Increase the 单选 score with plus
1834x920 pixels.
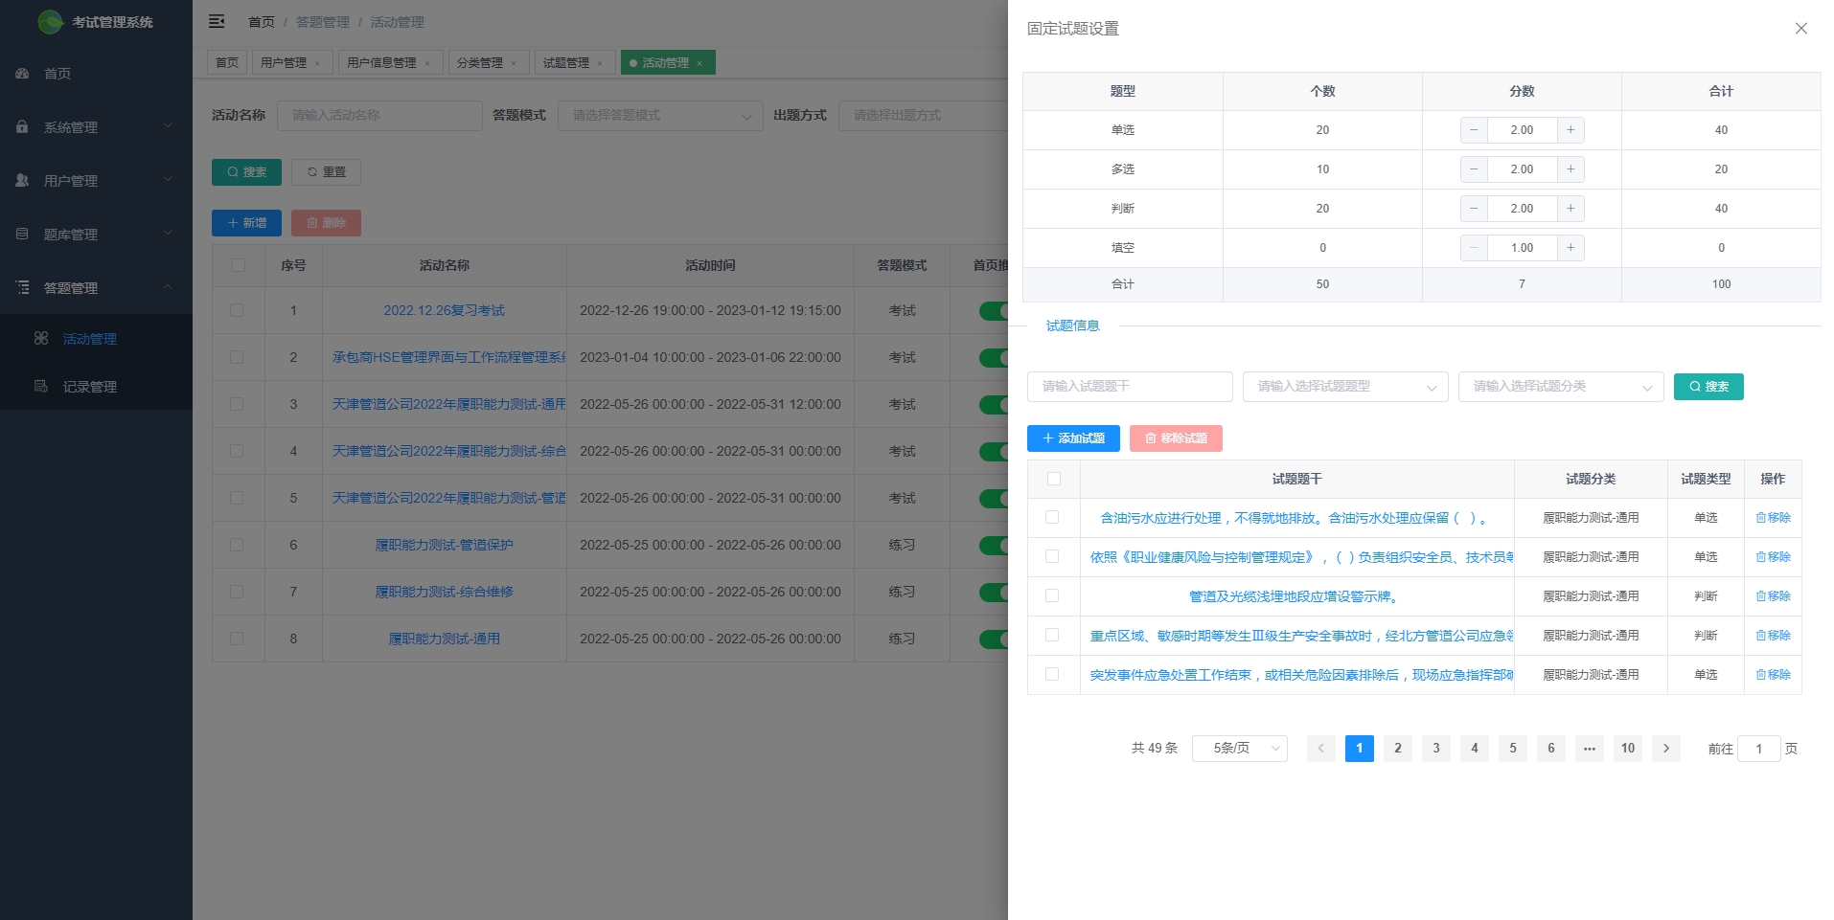pos(1570,130)
